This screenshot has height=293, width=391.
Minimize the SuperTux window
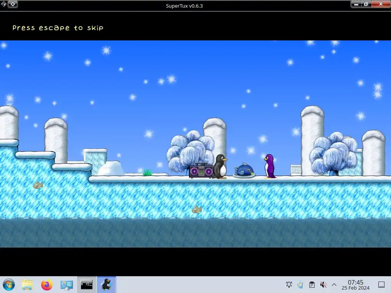tap(356, 4)
